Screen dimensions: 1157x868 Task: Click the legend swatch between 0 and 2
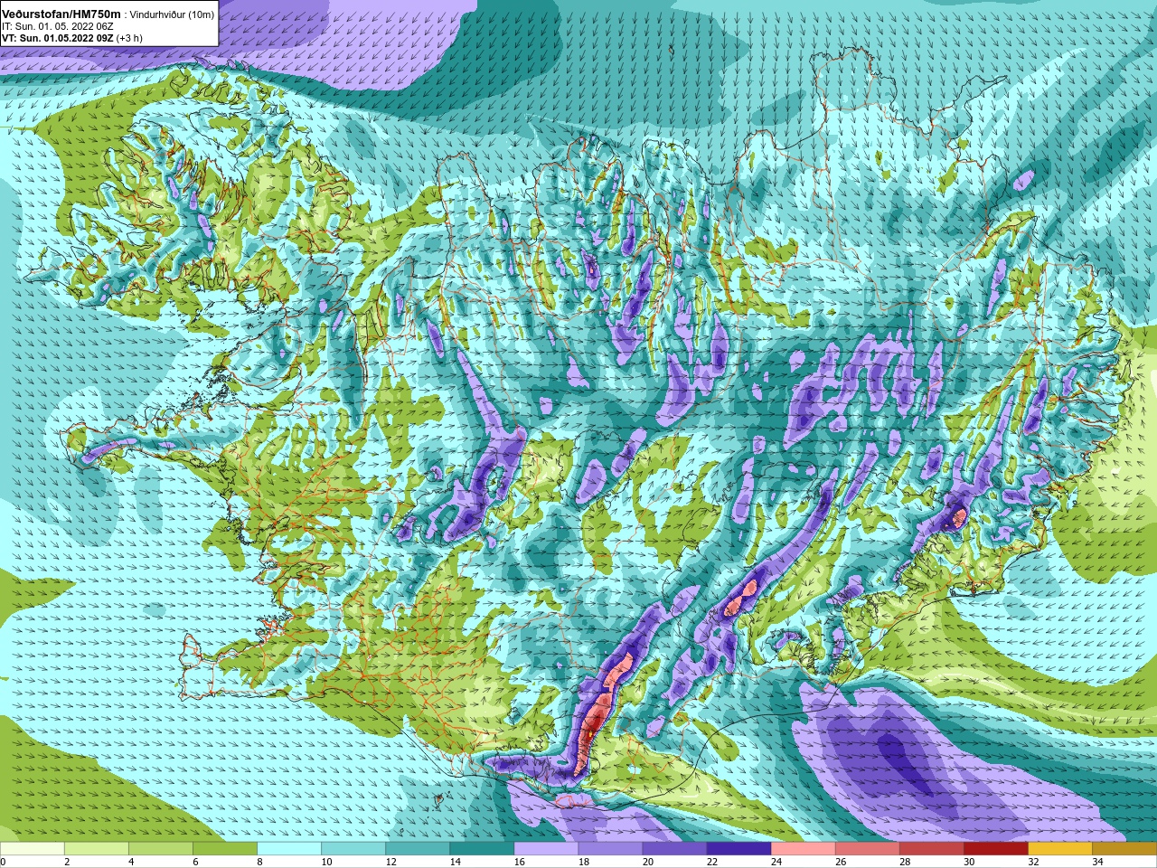click(33, 849)
